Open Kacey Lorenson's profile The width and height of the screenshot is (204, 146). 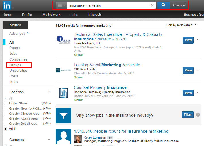click(95, 137)
